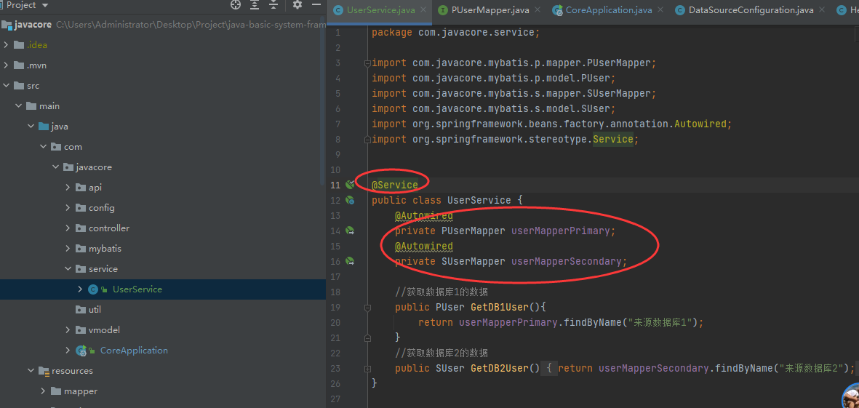
Task: Expand the mybatis package arrow
Action: click(68, 249)
